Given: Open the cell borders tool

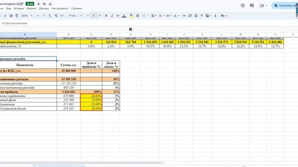Looking at the screenshot, I should [x=138, y=16].
